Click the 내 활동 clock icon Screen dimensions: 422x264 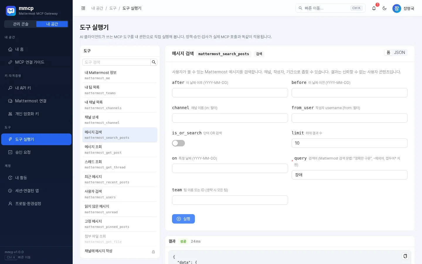pos(10,178)
